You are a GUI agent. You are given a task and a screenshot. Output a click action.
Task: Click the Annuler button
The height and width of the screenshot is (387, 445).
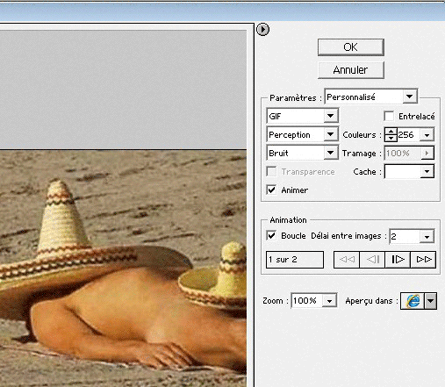tap(351, 70)
